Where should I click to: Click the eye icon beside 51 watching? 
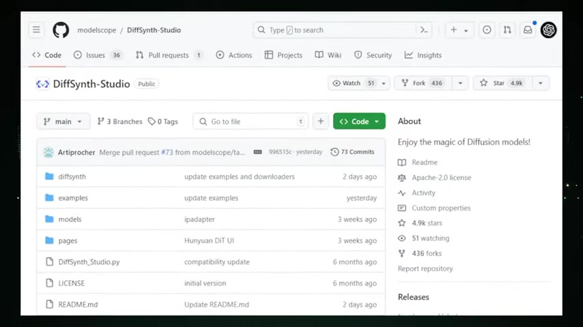[402, 238]
